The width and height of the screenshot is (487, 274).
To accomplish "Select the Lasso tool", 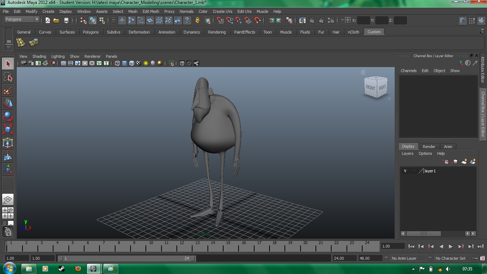I will pos(8,77).
